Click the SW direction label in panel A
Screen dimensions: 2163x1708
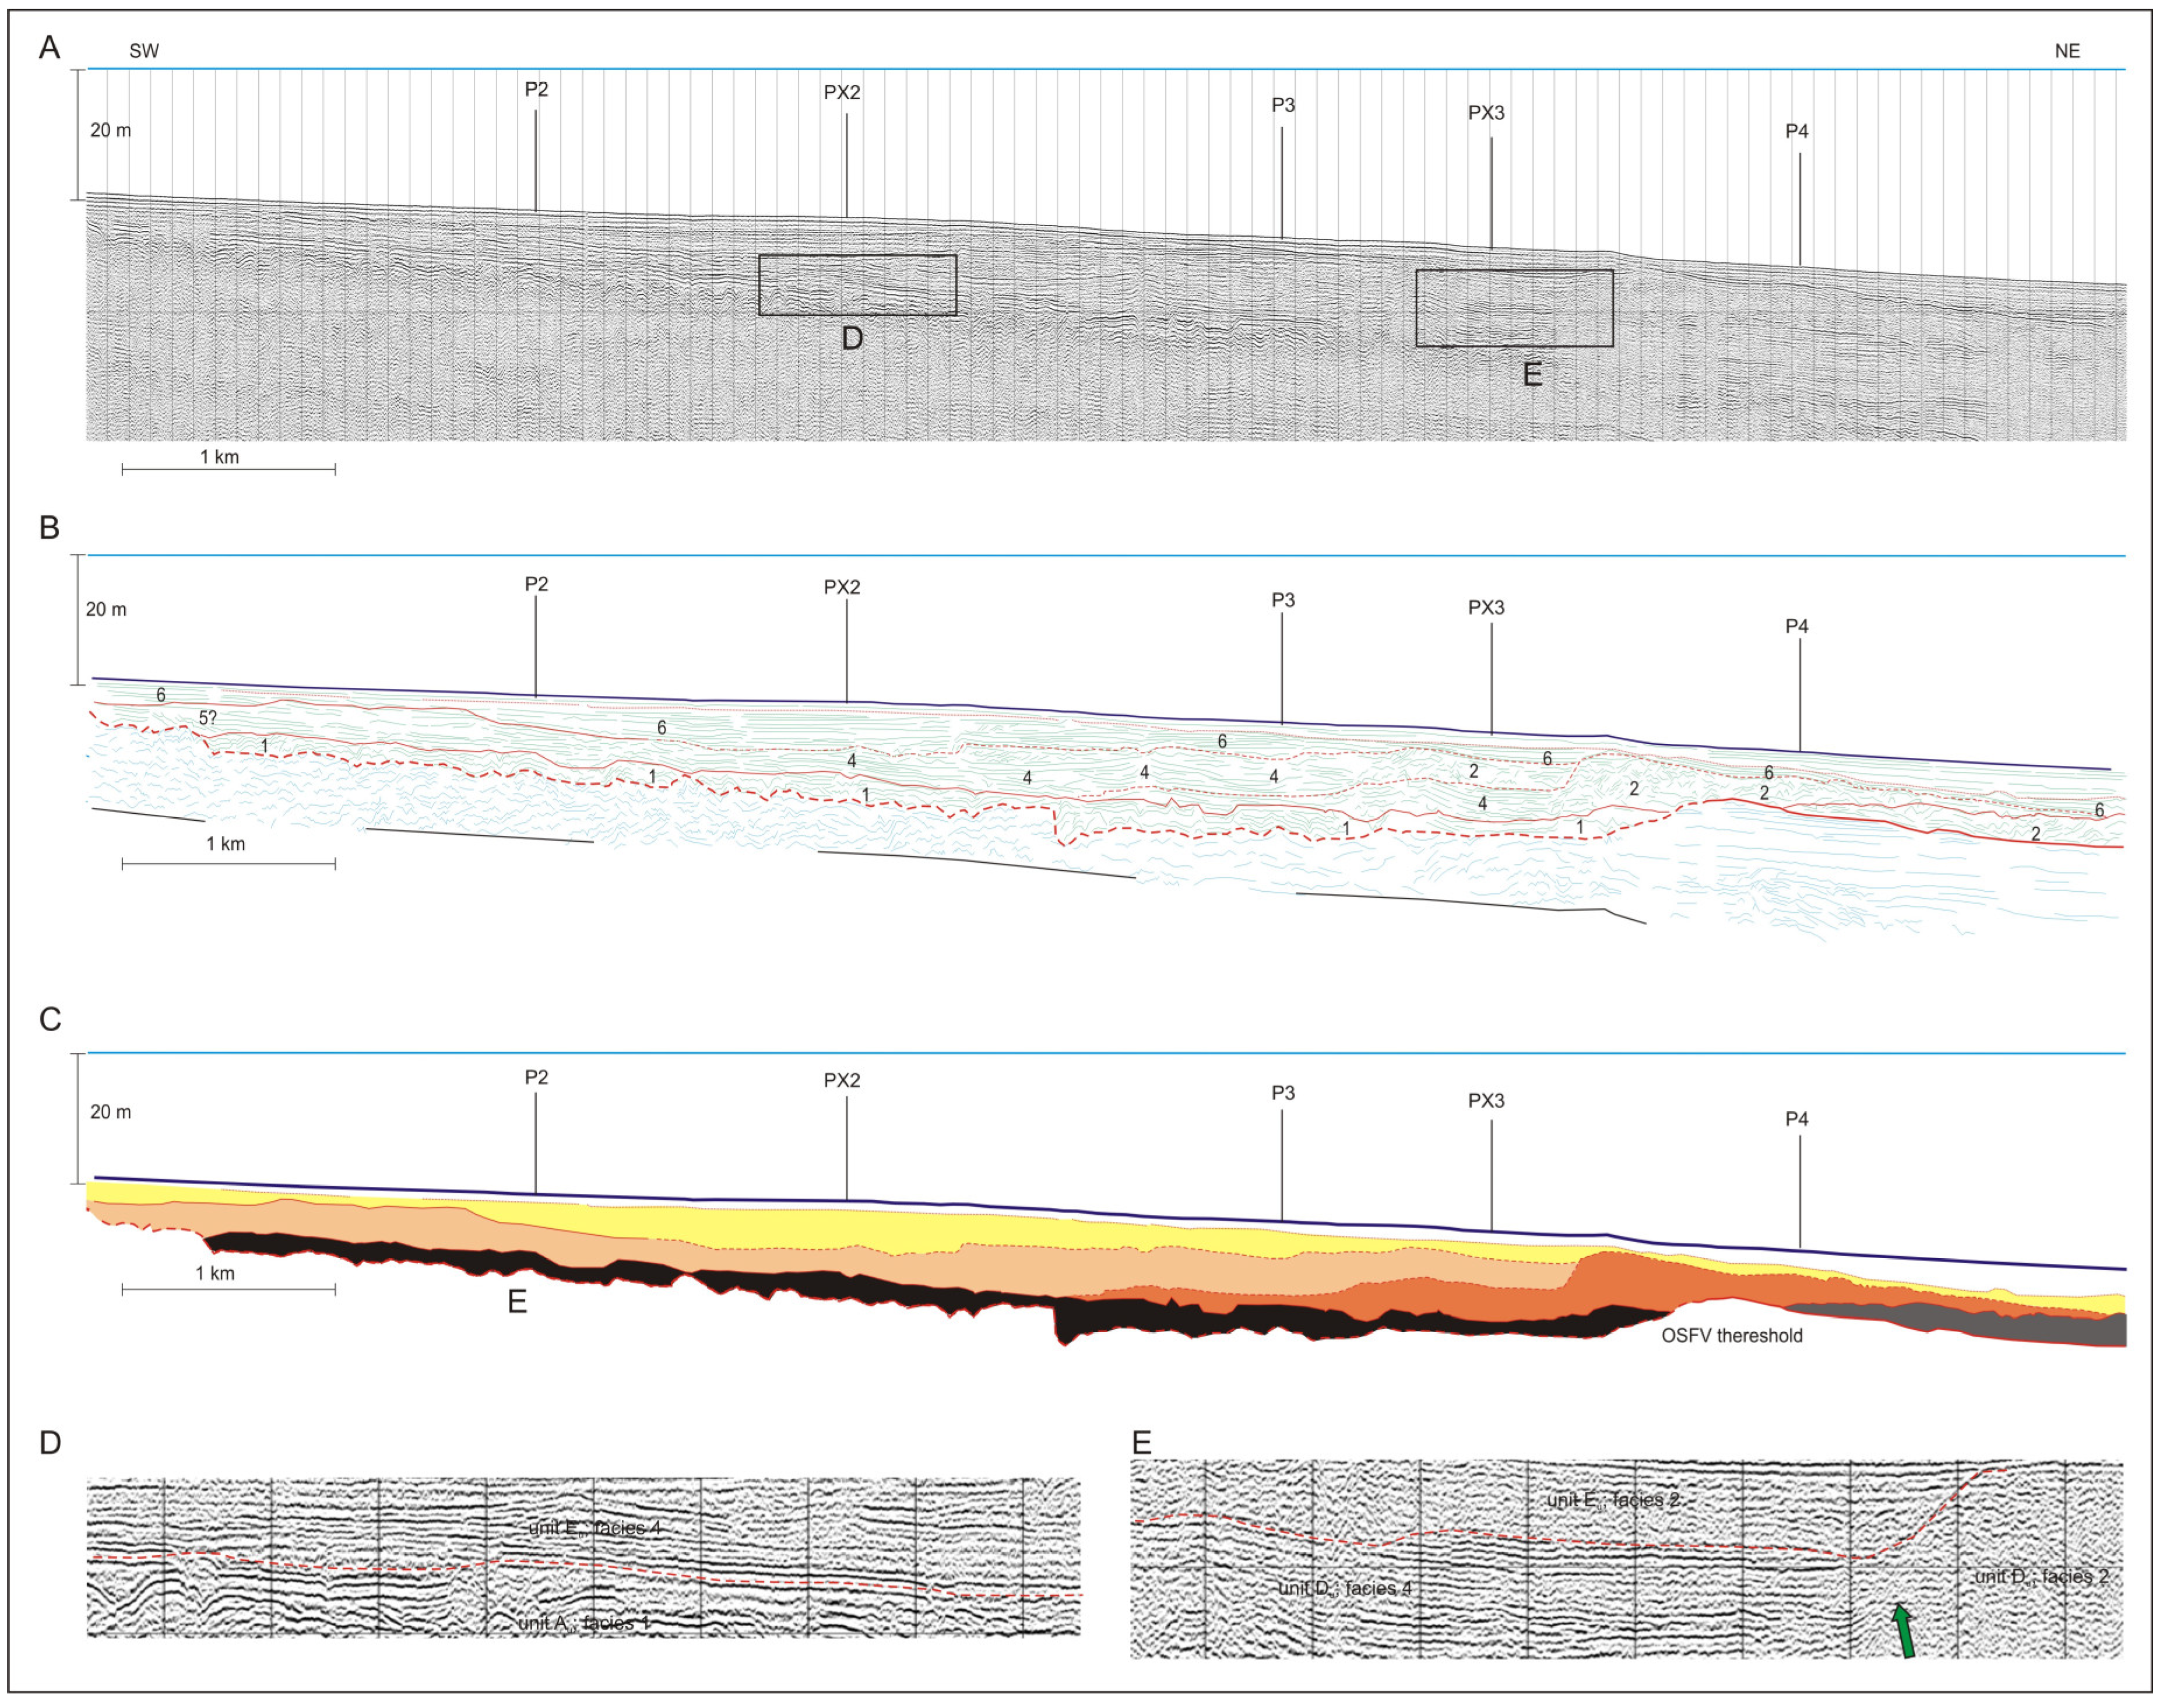point(144,51)
